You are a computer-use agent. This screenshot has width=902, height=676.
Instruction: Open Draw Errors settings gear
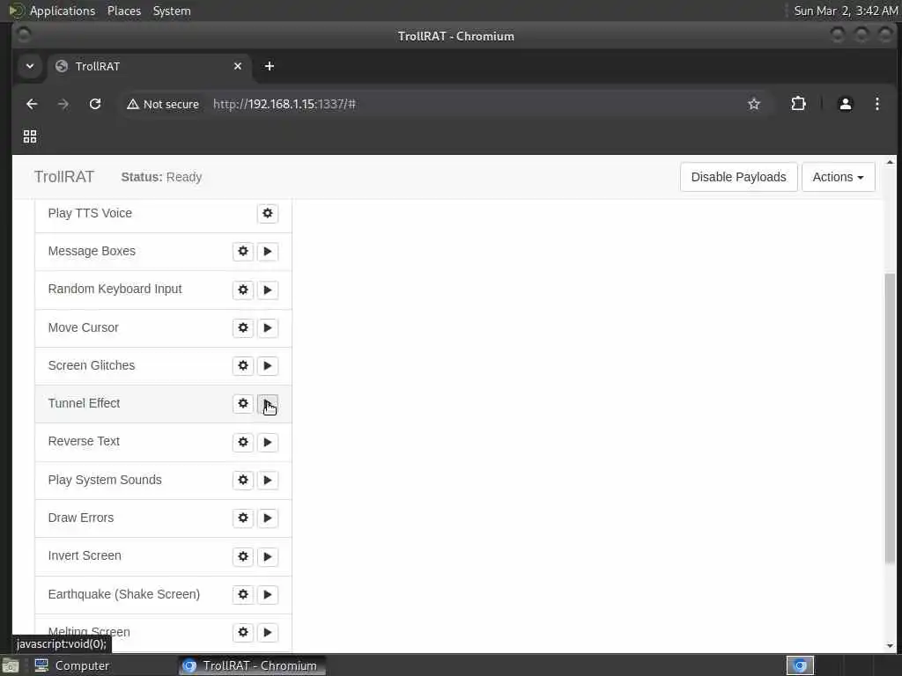243,518
